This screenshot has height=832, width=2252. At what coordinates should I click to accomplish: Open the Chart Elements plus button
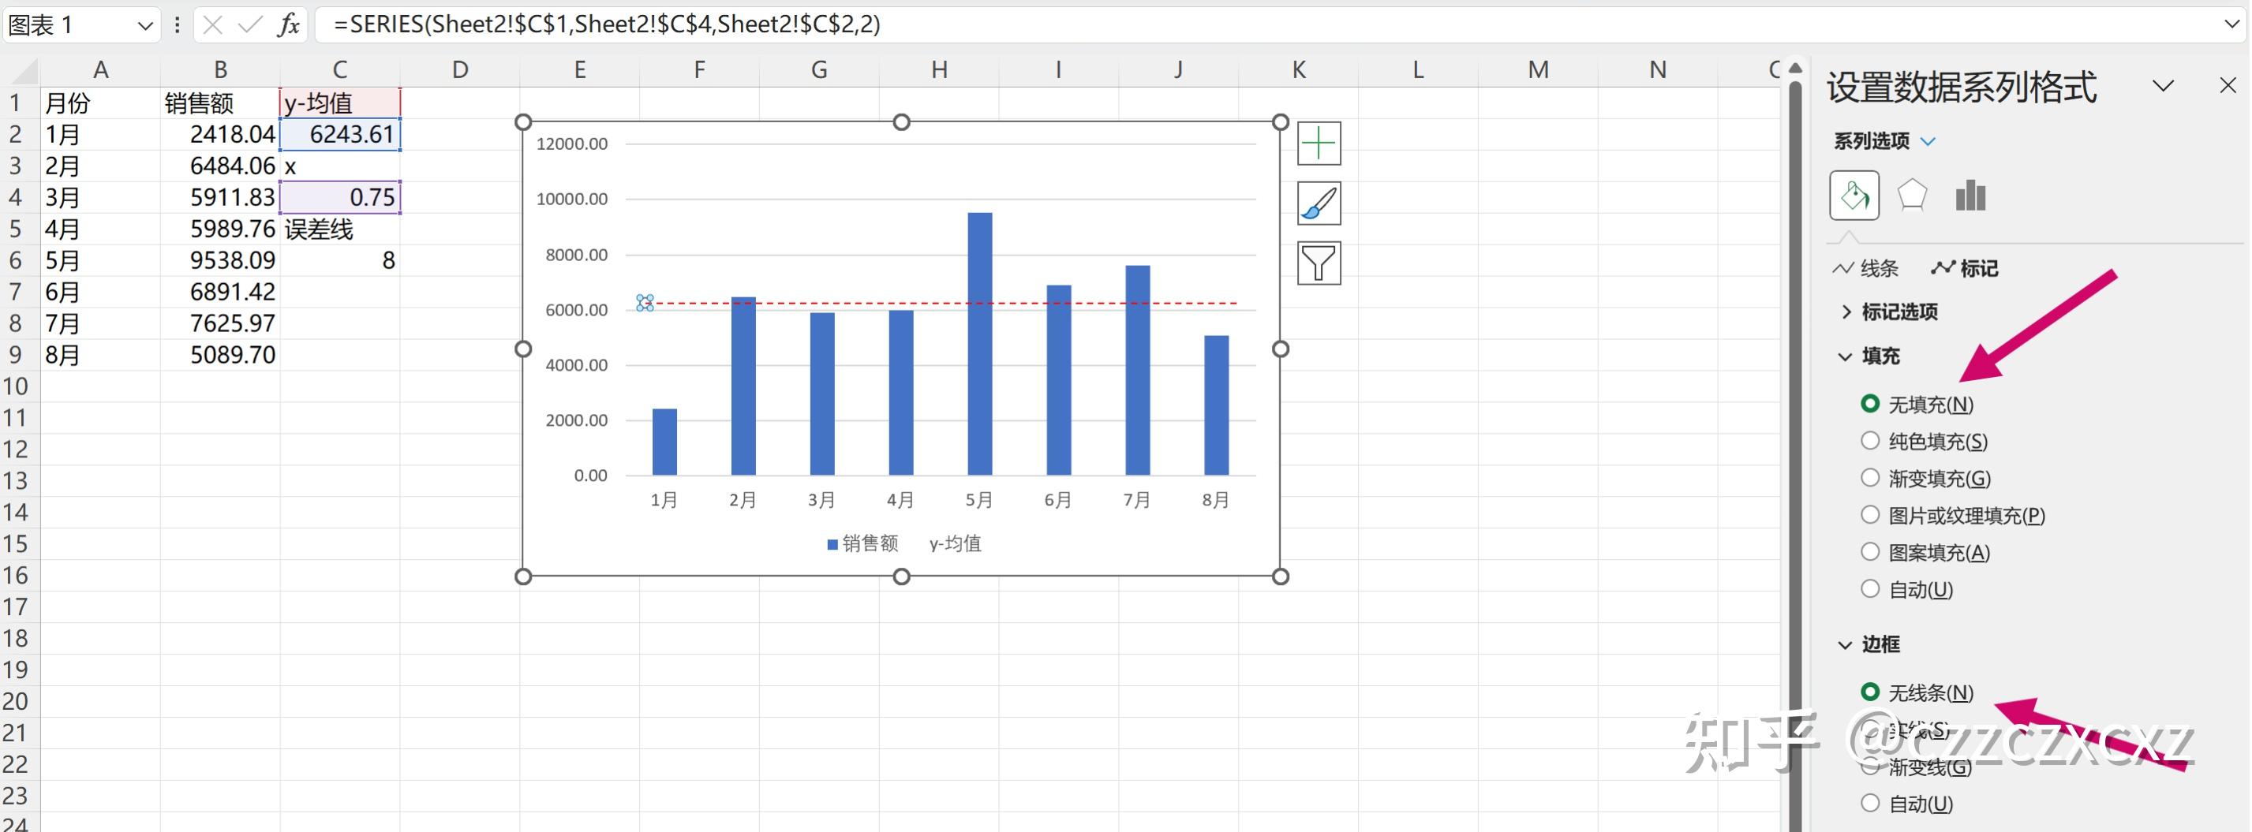(1319, 144)
